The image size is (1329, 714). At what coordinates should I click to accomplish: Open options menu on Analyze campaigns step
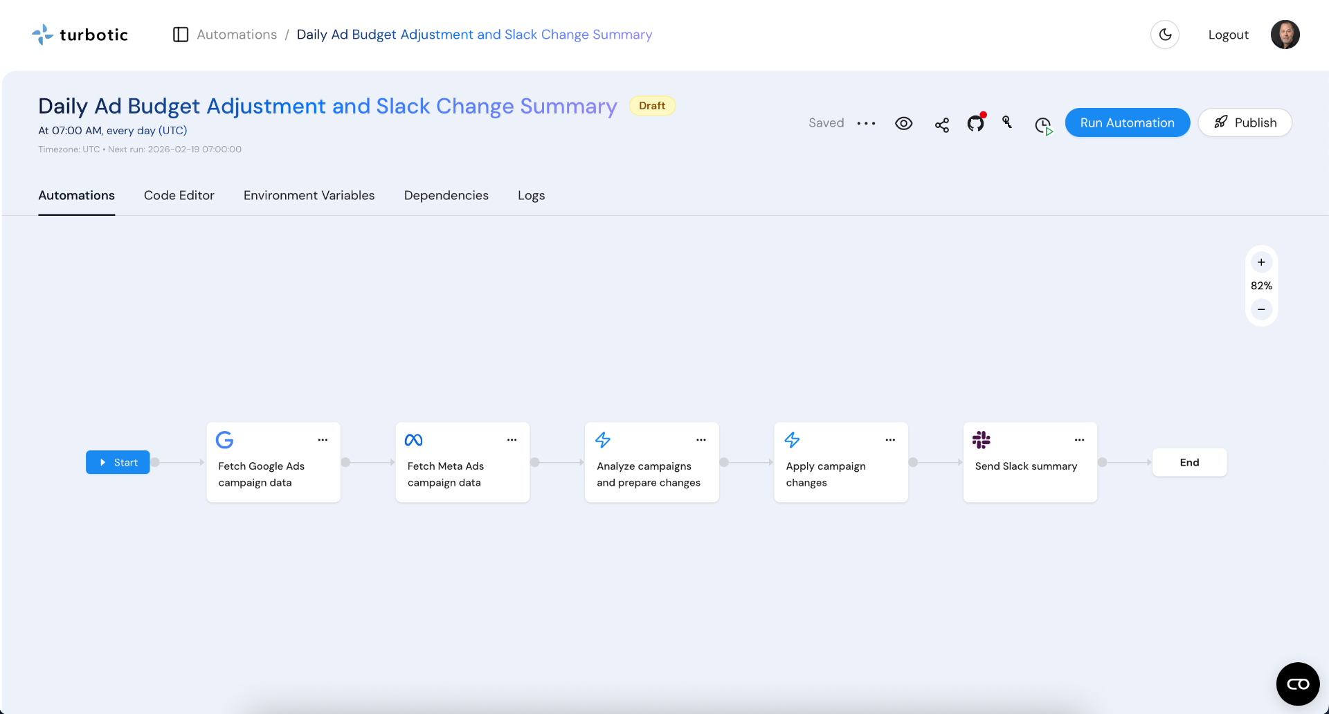701,440
